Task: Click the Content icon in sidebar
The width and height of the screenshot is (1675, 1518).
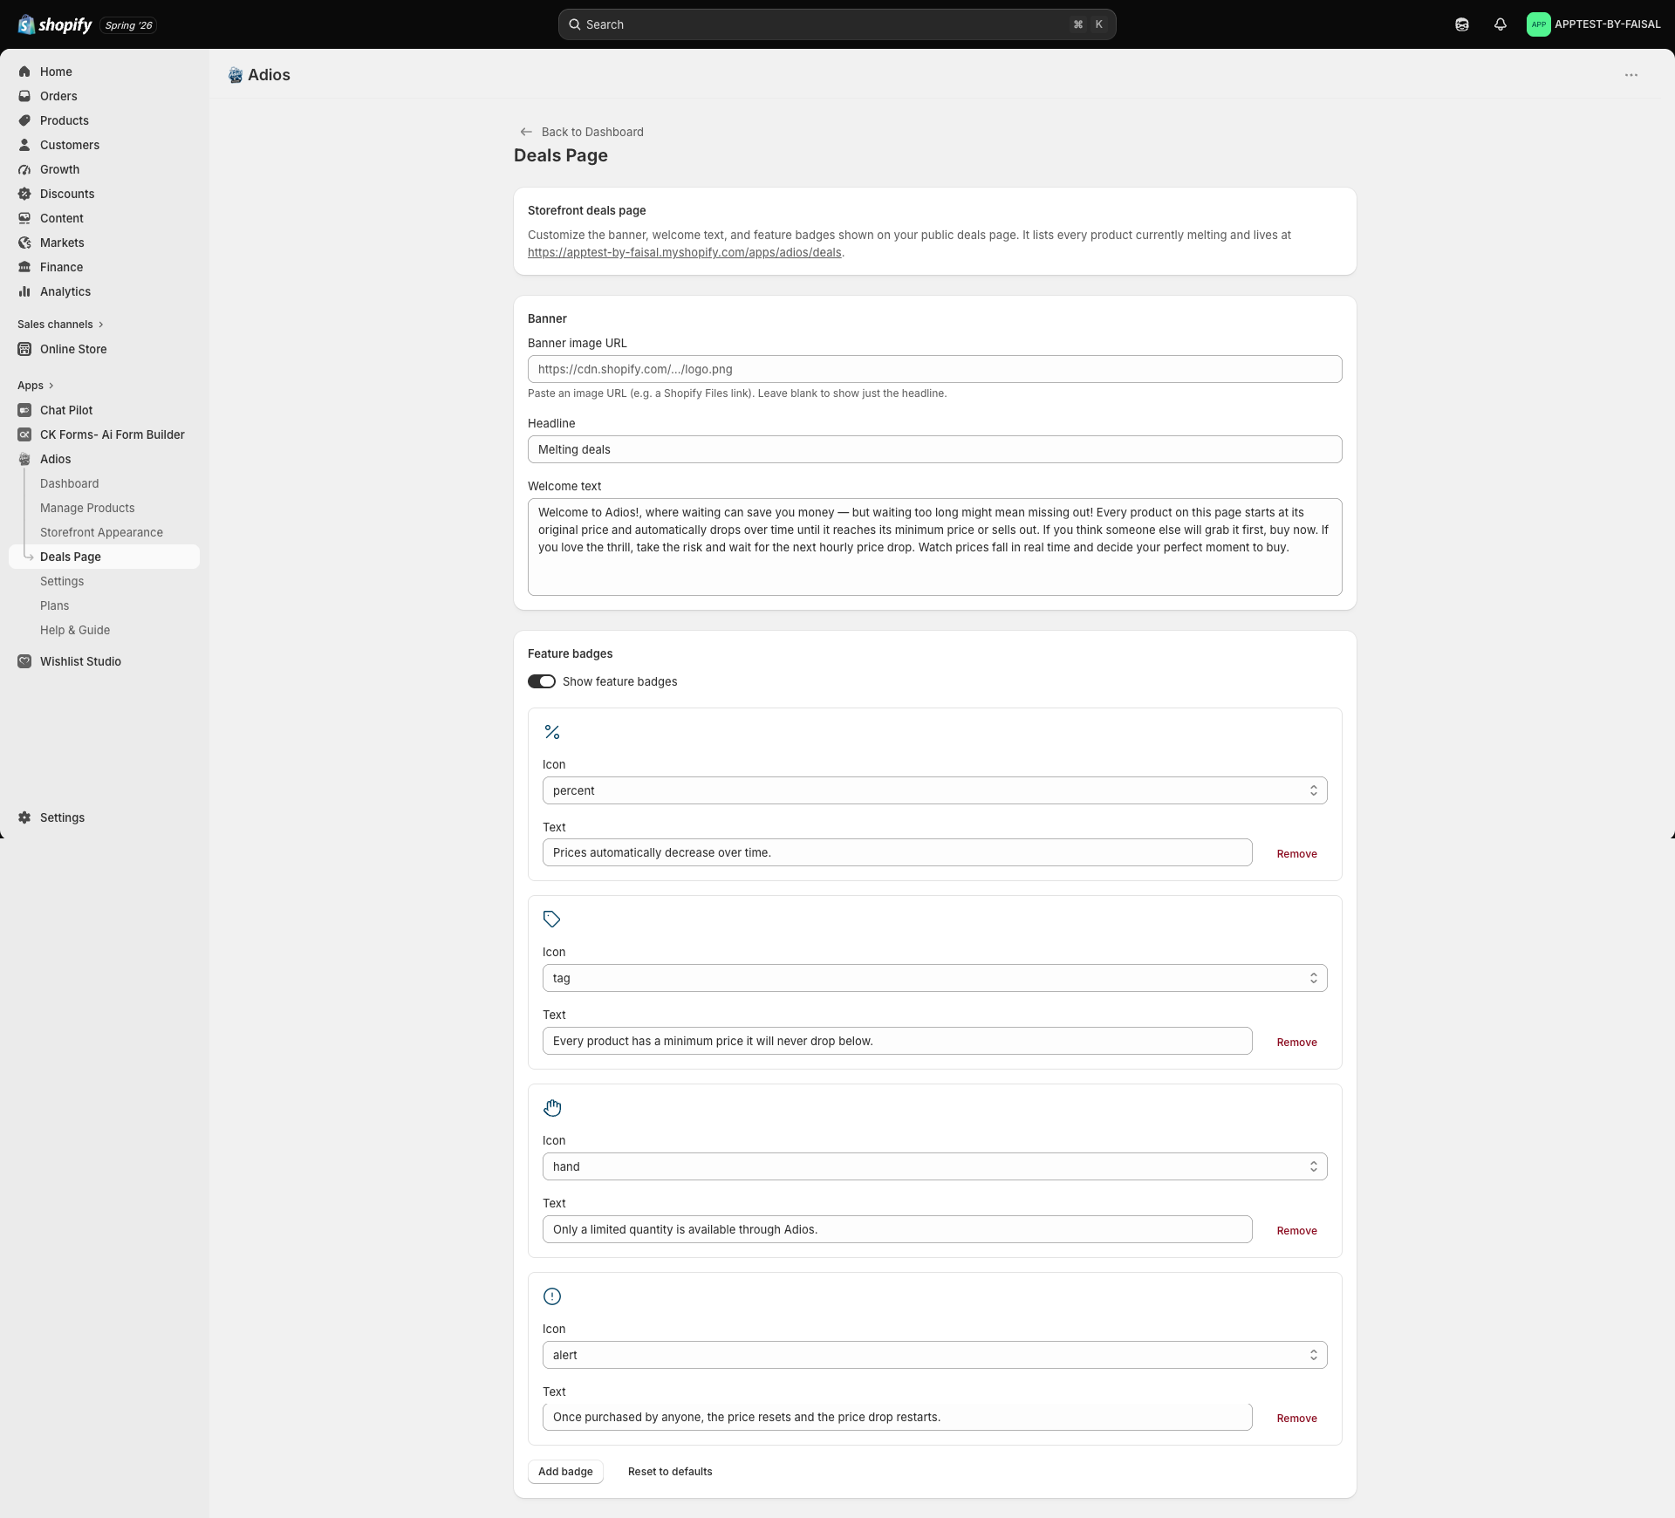Action: coord(24,218)
